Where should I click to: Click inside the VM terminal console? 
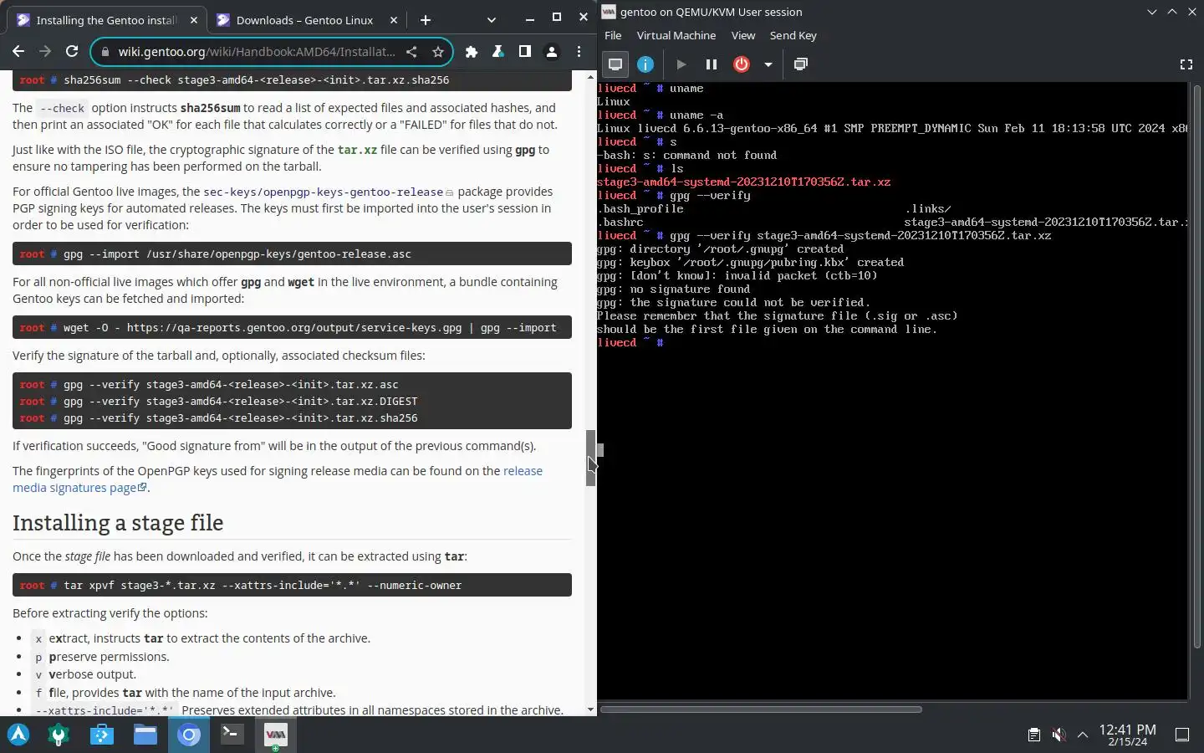[892, 390]
